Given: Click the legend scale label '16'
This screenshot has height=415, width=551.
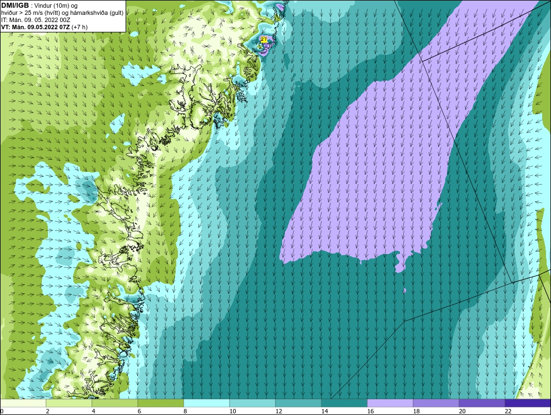Looking at the screenshot, I should click(370, 412).
